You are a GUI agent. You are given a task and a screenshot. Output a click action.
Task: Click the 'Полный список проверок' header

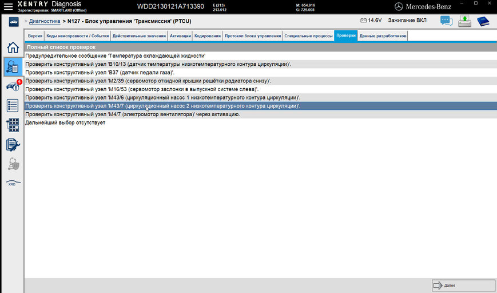click(x=261, y=47)
